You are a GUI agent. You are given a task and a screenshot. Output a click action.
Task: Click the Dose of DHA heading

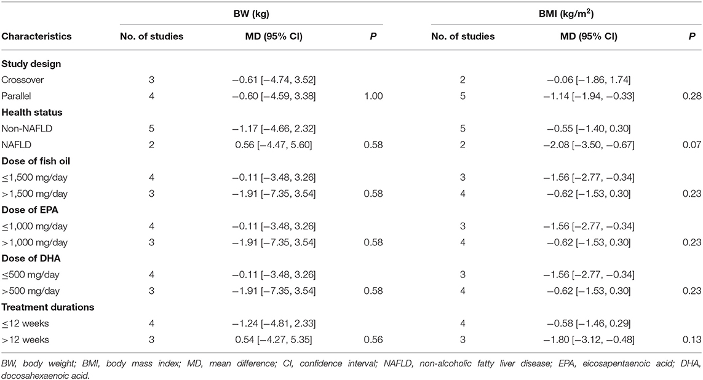tap(30, 258)
